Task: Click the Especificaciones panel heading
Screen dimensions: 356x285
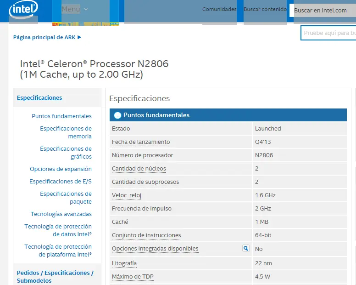Action: (x=139, y=98)
